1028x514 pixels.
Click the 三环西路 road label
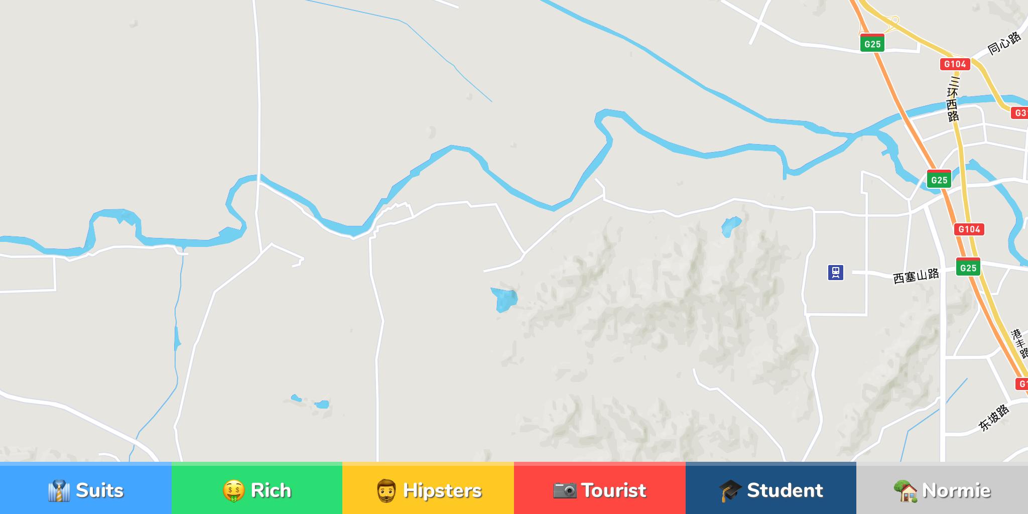(953, 98)
